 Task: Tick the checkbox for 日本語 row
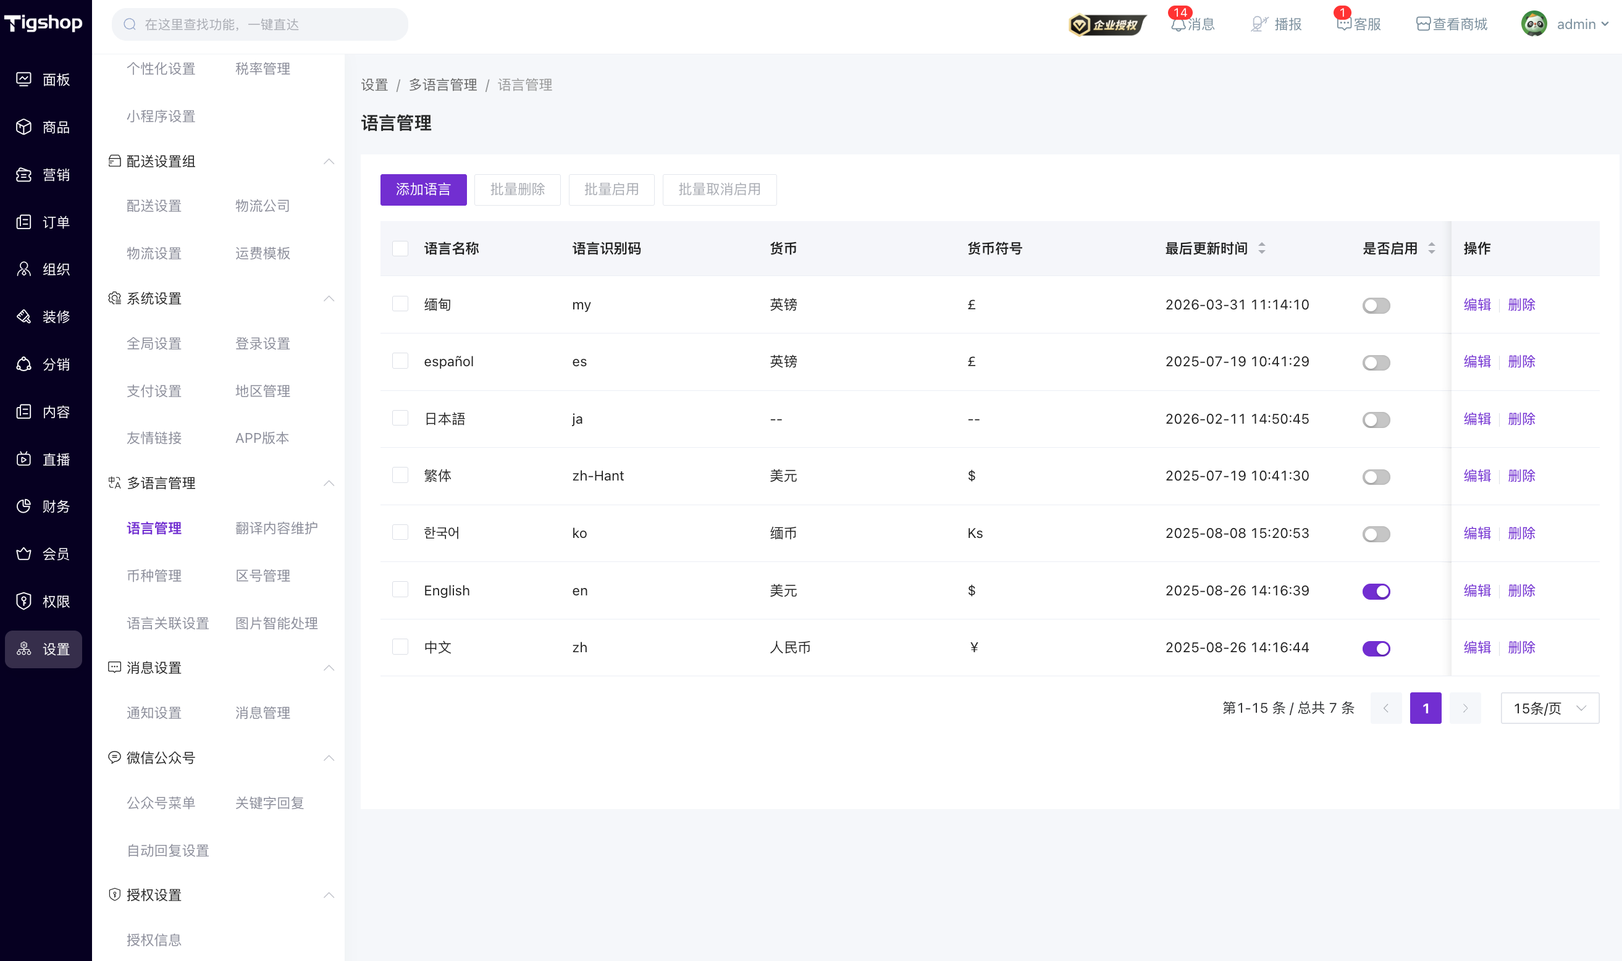(400, 418)
